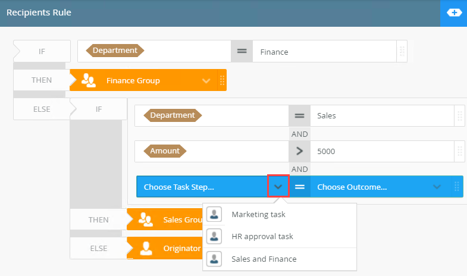Viewport: 467px width, 276px height.
Task: Click the HR approval task icon
Action: click(x=214, y=236)
